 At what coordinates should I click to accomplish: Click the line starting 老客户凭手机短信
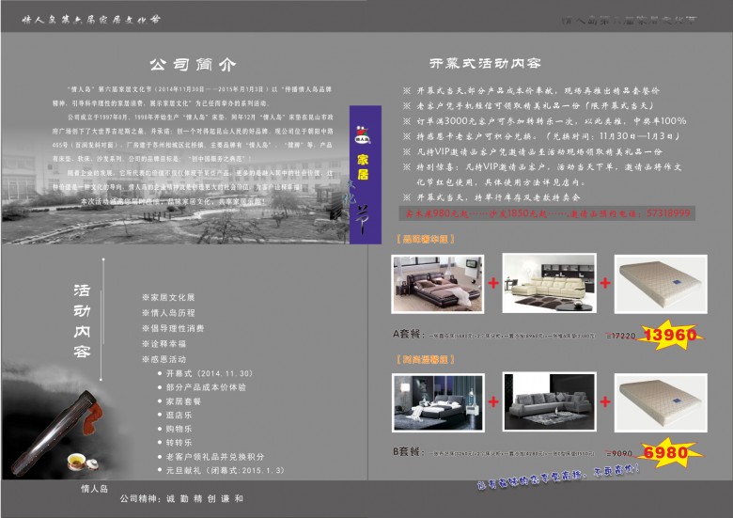pos(528,105)
